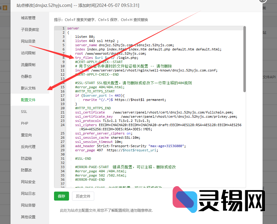Open the 访问限制 tab
Screen dimensions: 277x224
(28, 53)
